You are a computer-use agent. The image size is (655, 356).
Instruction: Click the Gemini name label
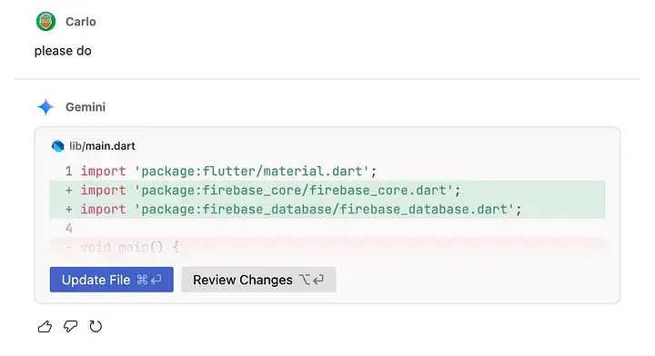tap(86, 107)
